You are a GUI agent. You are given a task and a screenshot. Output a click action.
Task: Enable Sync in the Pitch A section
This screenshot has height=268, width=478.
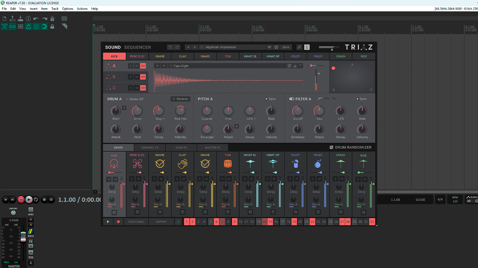[270, 99]
